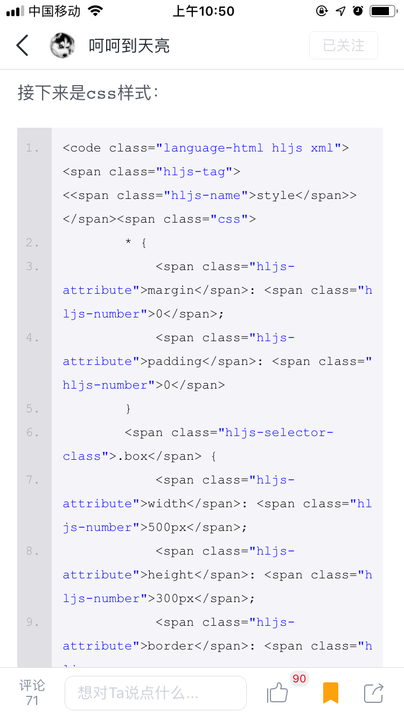Open the 评论 71 comments section
This screenshot has width=404, height=719.
click(32, 693)
